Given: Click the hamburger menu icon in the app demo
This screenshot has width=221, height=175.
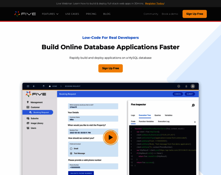Looking at the screenshot, I should click(28, 86).
